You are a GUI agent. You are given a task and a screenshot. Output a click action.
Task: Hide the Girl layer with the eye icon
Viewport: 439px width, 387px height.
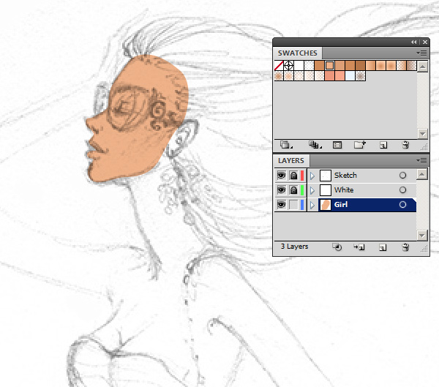pos(281,204)
